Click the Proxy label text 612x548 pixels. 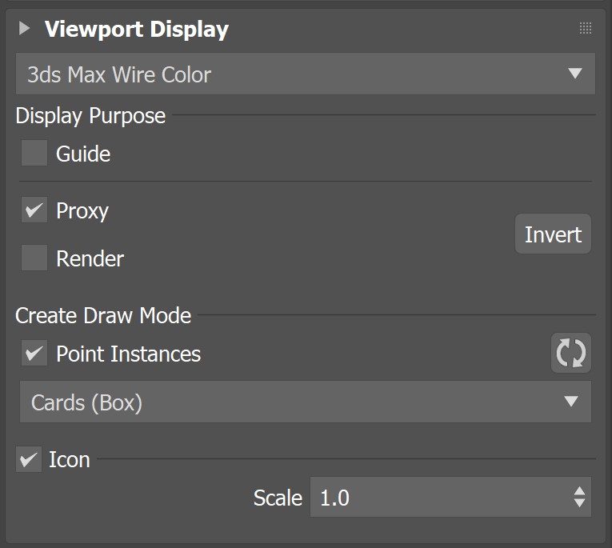tap(82, 211)
